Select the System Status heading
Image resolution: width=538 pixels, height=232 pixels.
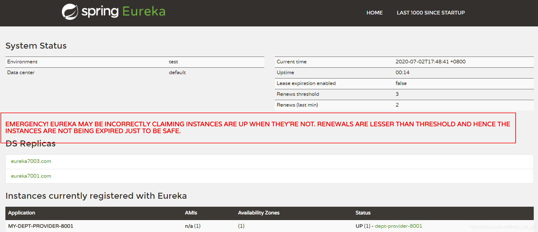pyautogui.click(x=36, y=46)
